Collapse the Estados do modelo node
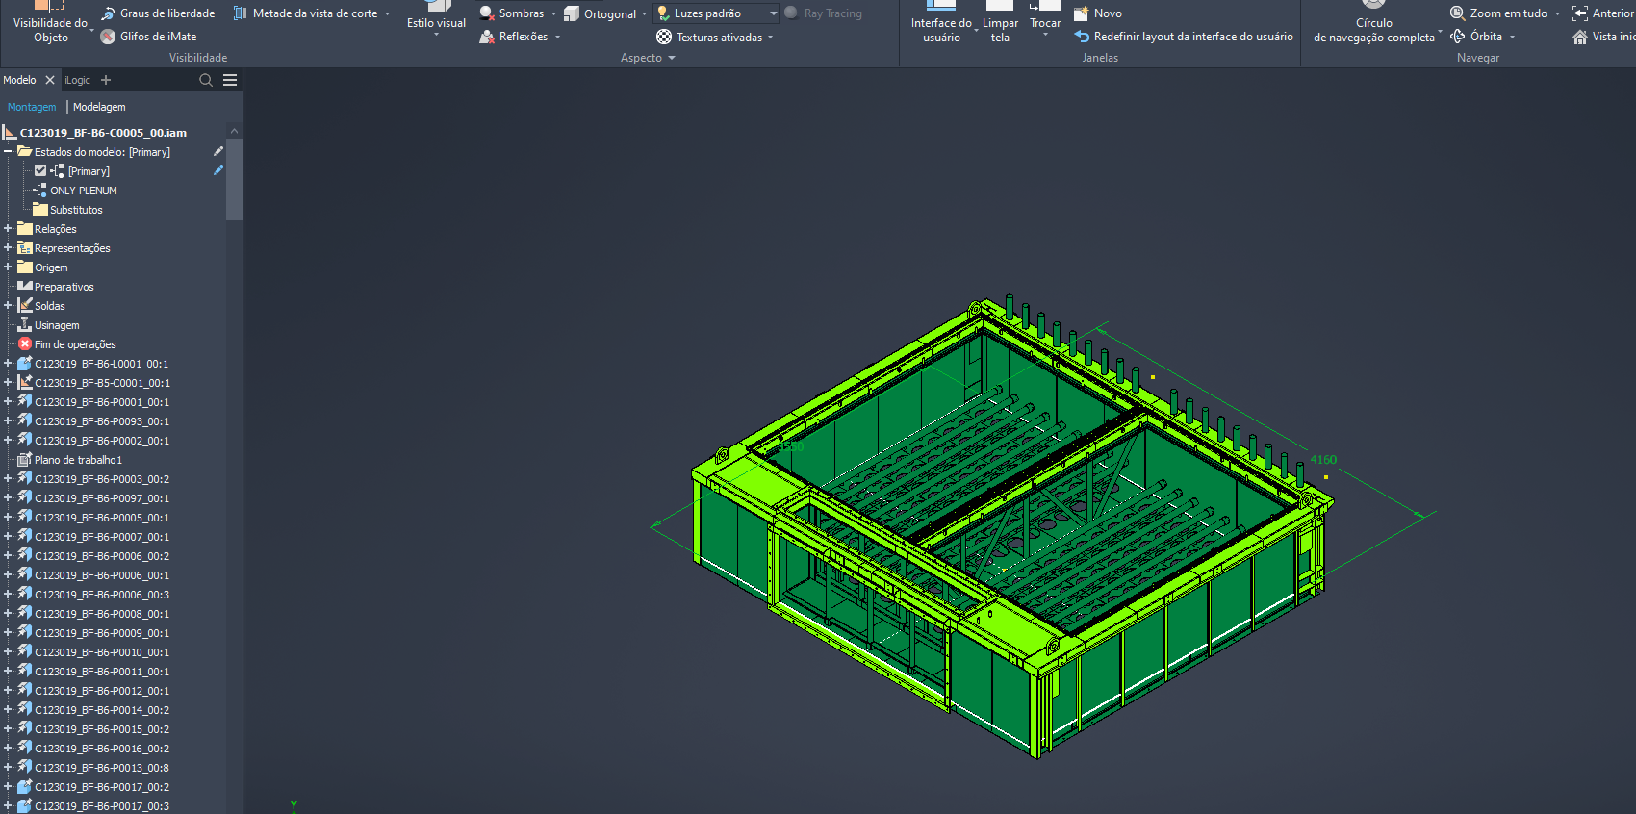The image size is (1636, 814). [8, 152]
